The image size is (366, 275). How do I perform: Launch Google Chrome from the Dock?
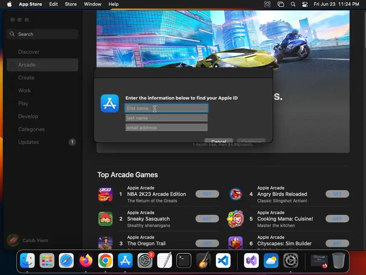click(x=105, y=260)
